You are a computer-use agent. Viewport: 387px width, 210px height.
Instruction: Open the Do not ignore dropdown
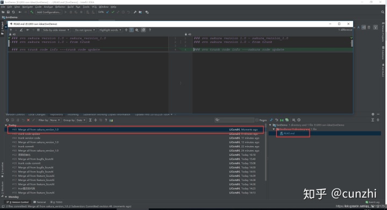click(x=85, y=30)
